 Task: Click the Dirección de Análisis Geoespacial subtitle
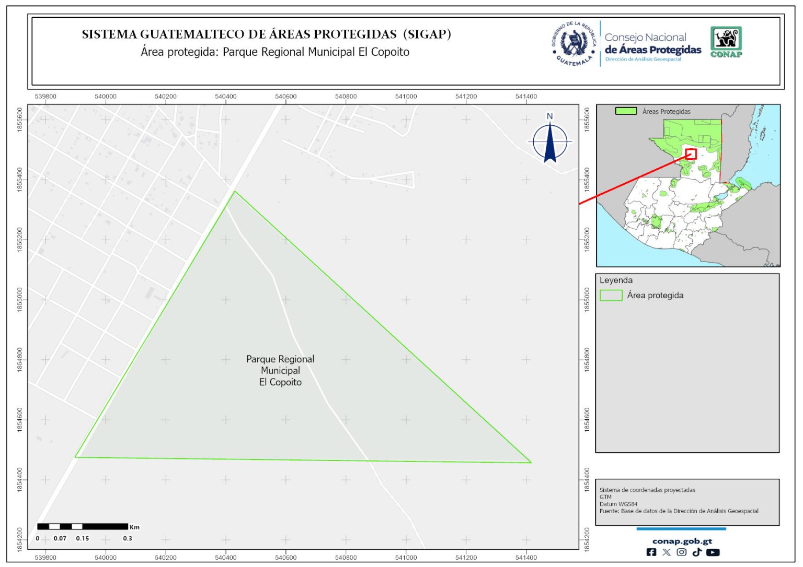point(643,60)
